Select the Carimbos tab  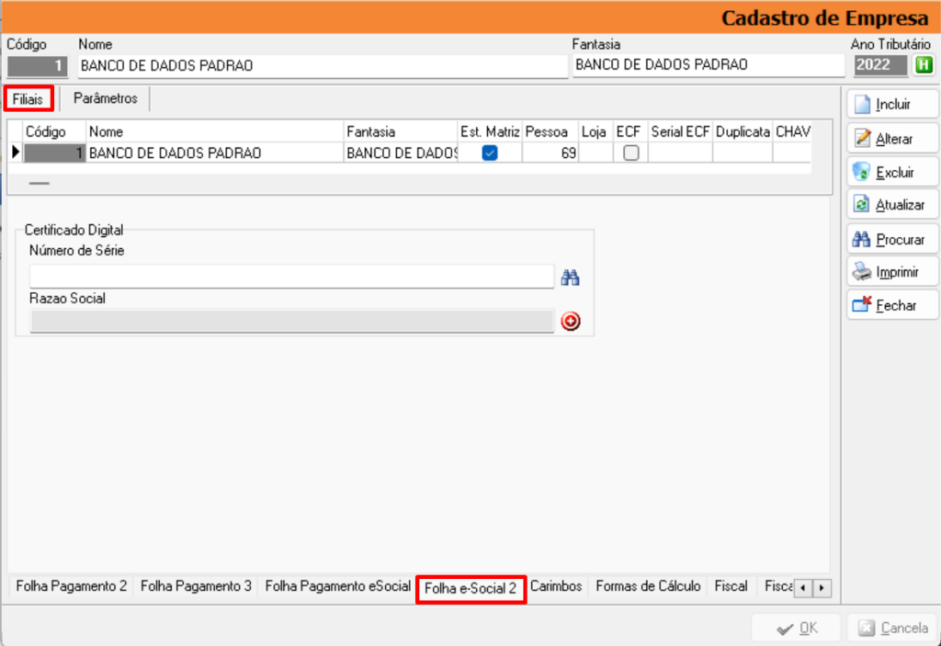pos(556,586)
